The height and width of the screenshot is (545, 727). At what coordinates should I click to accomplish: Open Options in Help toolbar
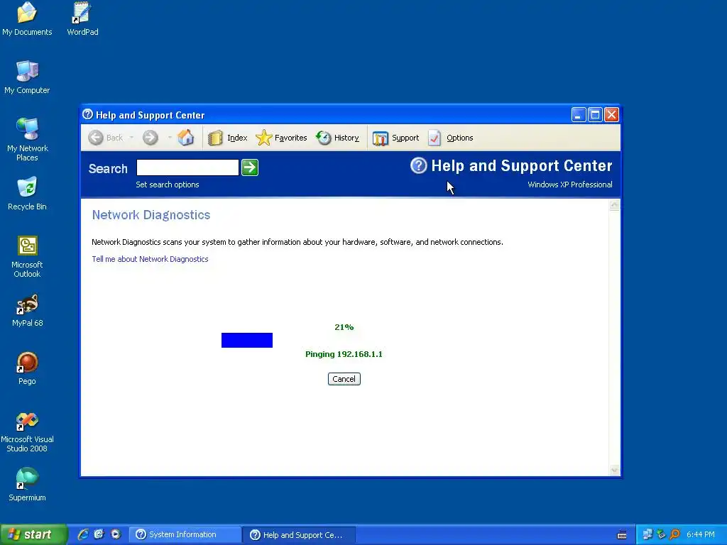tap(450, 138)
